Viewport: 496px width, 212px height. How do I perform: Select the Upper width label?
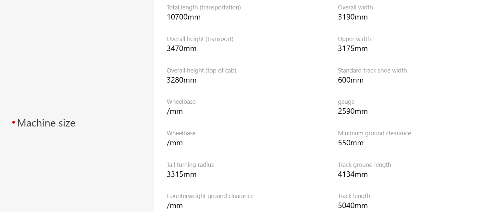click(354, 39)
